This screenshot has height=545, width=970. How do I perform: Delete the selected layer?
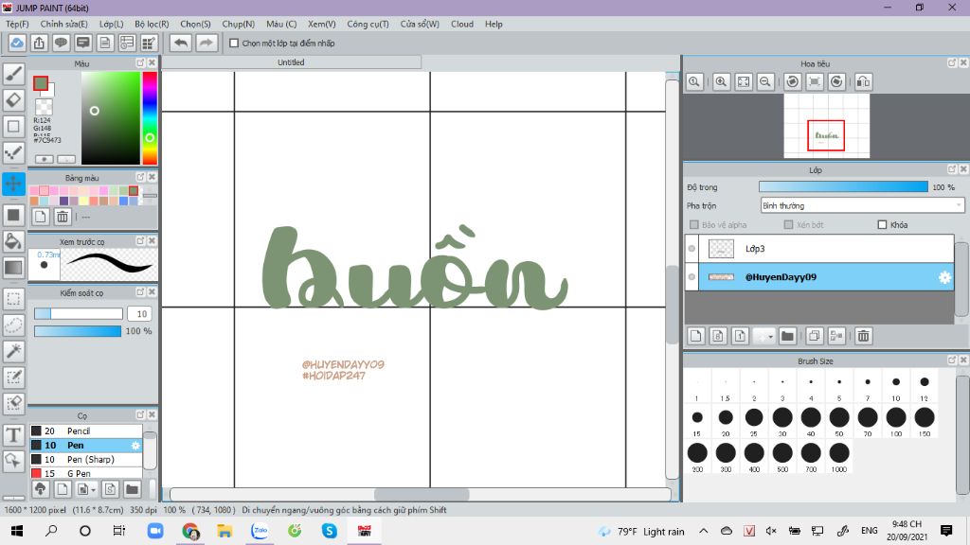pos(864,336)
